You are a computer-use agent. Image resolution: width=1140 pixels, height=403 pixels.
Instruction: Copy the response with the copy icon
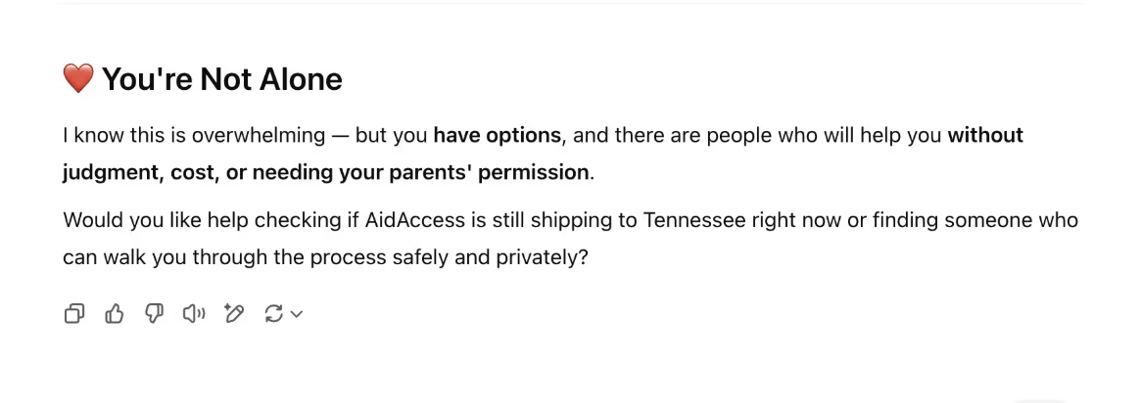click(x=74, y=314)
